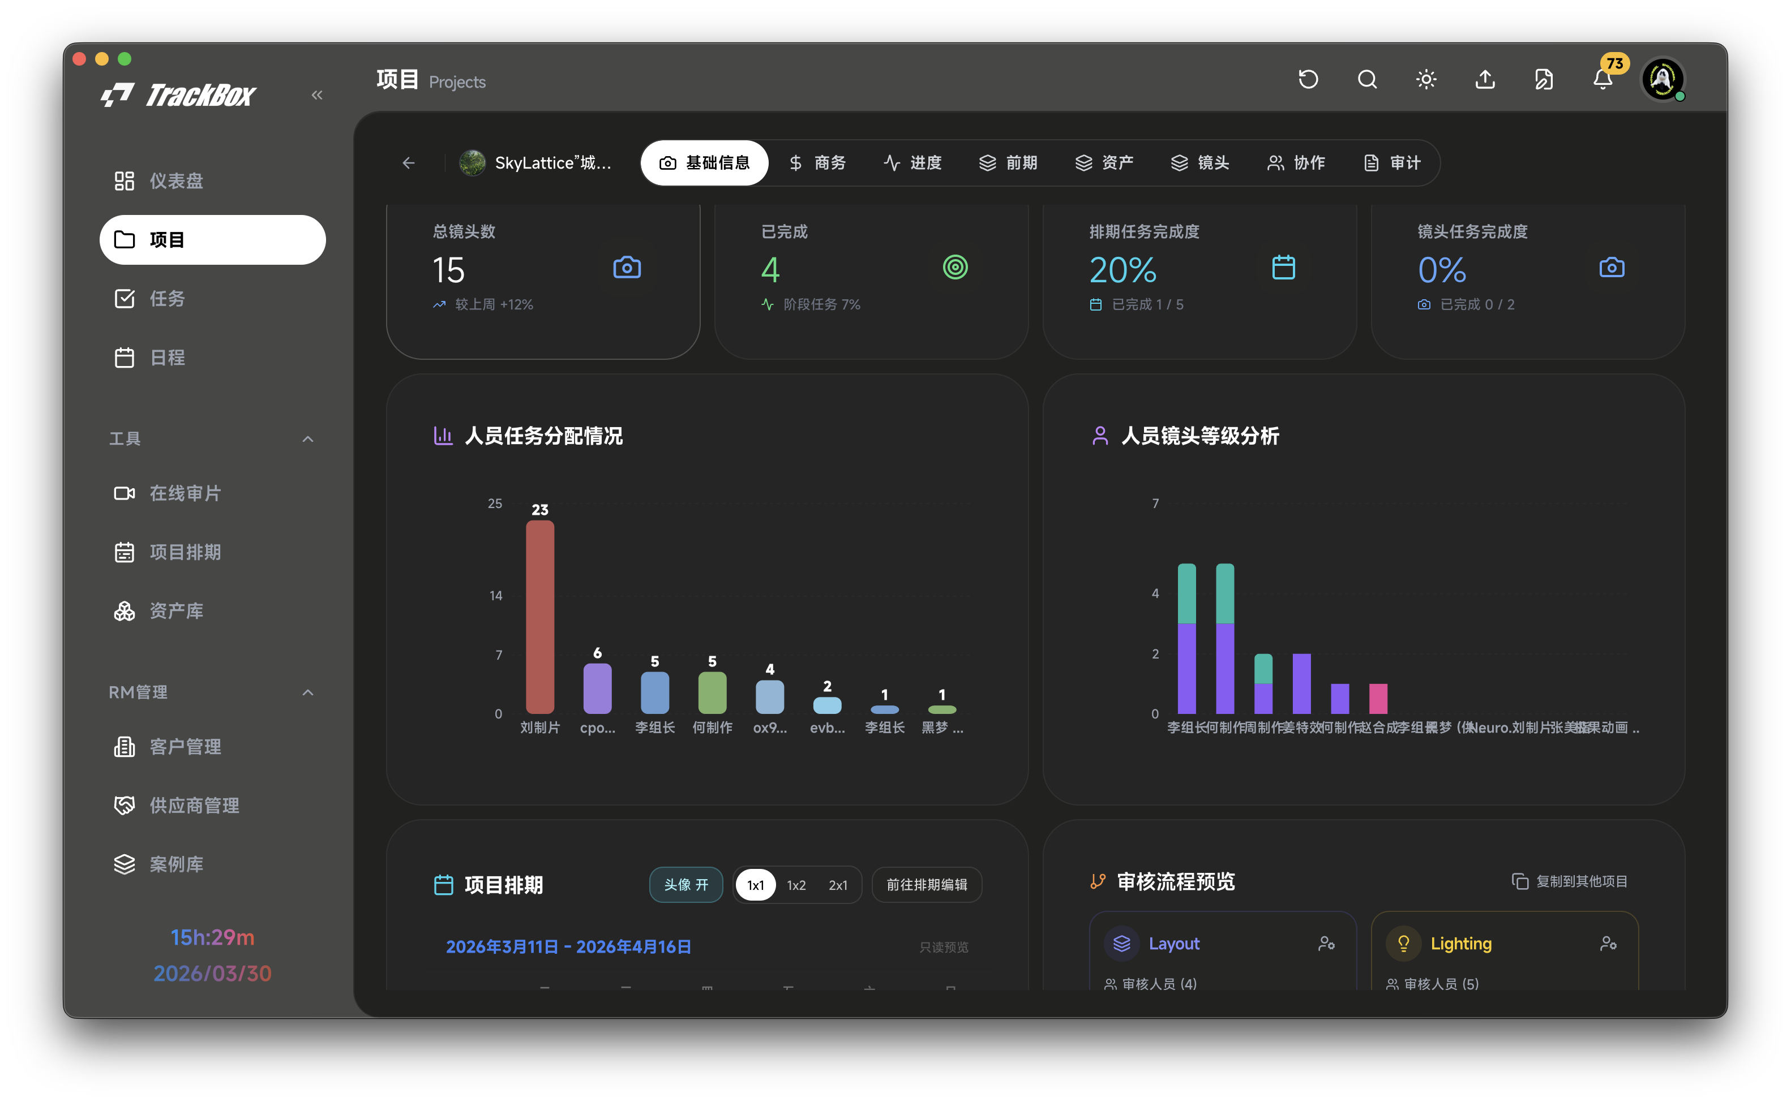Click the branch icon beside 审核流程预览
The width and height of the screenshot is (1791, 1102).
pos(1098,881)
